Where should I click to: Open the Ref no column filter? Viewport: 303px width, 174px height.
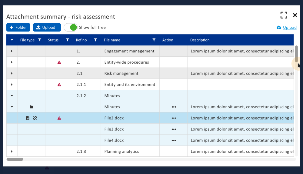pos(95,40)
